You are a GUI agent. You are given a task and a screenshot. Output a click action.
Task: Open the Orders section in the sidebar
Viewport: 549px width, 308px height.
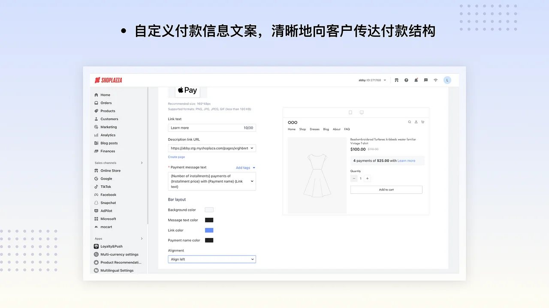coord(106,103)
